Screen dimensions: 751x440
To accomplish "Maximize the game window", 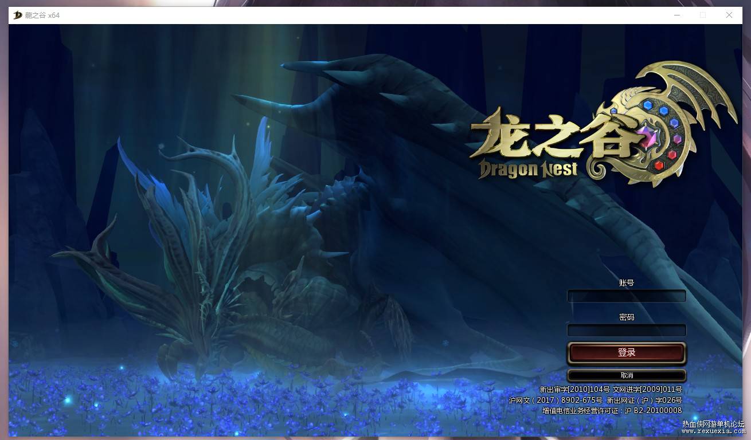I will point(703,15).
